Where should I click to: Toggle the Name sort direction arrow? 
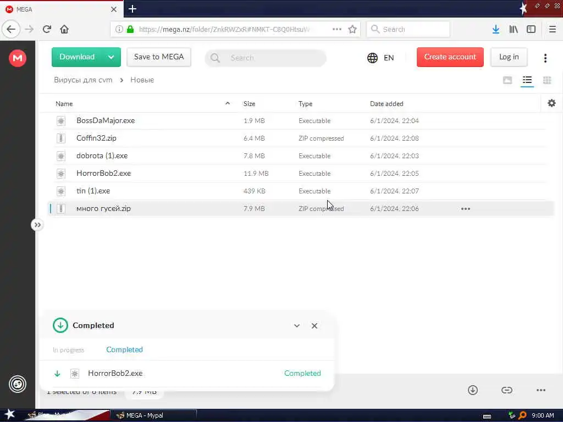coord(227,103)
